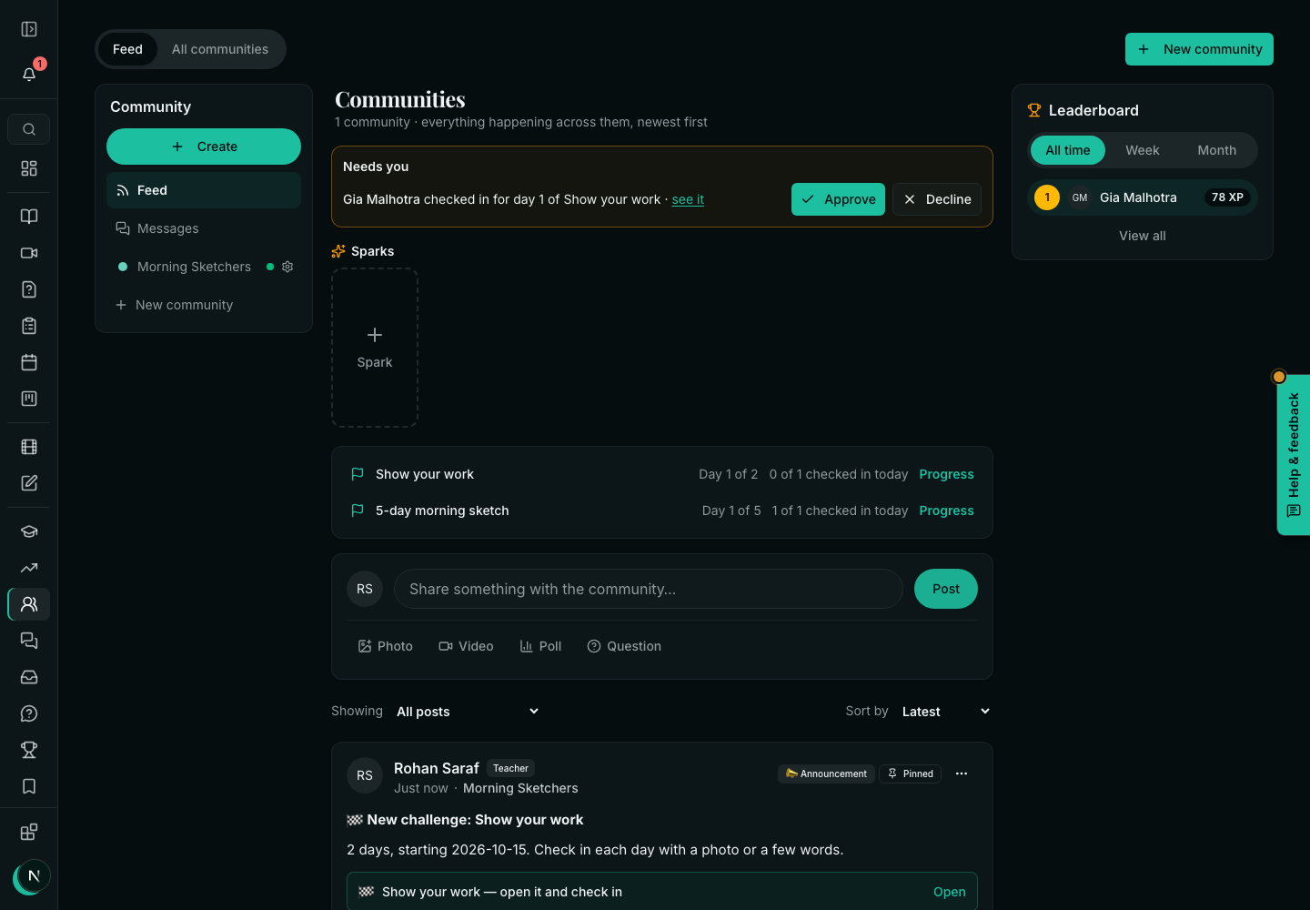Add a new Spark card
The image size is (1310, 910).
[x=375, y=348]
